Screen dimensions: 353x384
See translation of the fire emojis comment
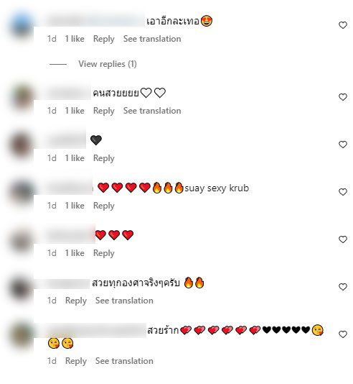click(x=124, y=301)
